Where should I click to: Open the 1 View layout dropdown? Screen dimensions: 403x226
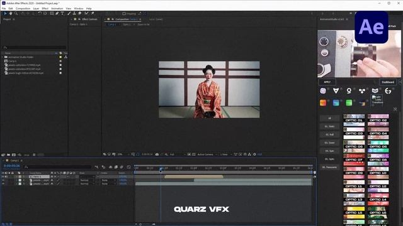[x=225, y=154]
